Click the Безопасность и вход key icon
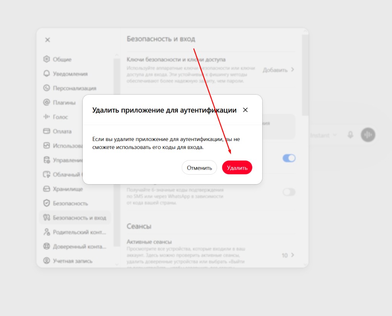 pyautogui.click(x=46, y=217)
